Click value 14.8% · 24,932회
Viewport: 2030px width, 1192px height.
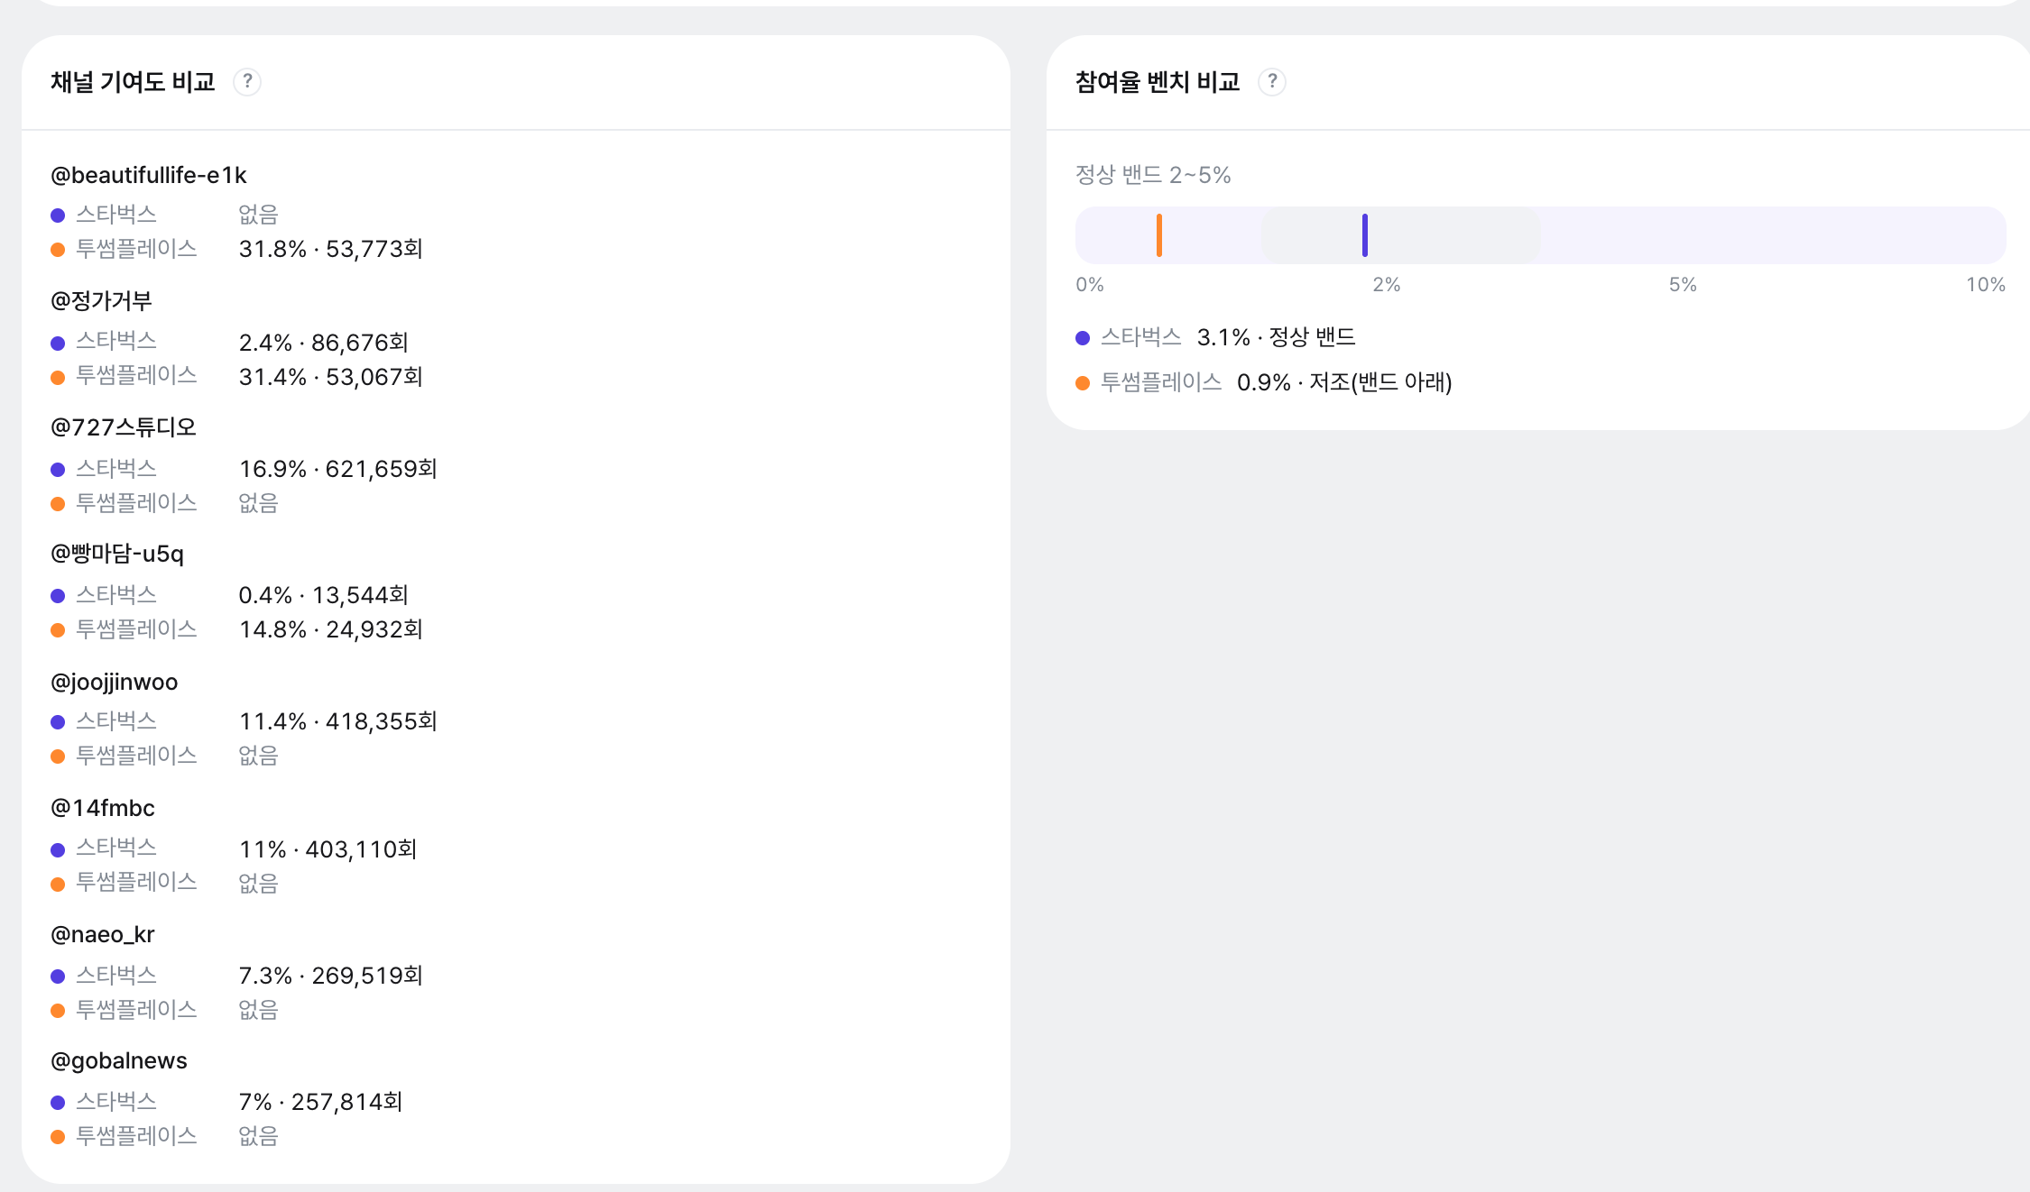pyautogui.click(x=331, y=629)
